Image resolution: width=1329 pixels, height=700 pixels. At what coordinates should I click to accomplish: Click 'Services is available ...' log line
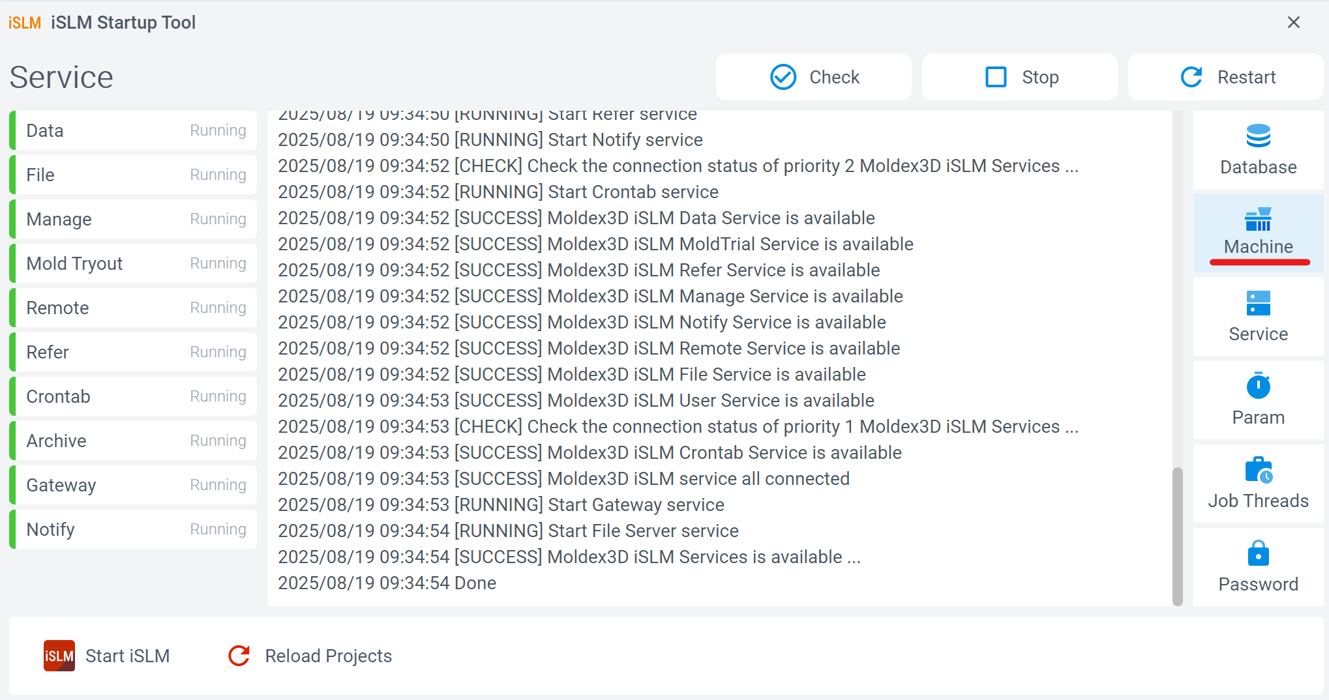(569, 557)
